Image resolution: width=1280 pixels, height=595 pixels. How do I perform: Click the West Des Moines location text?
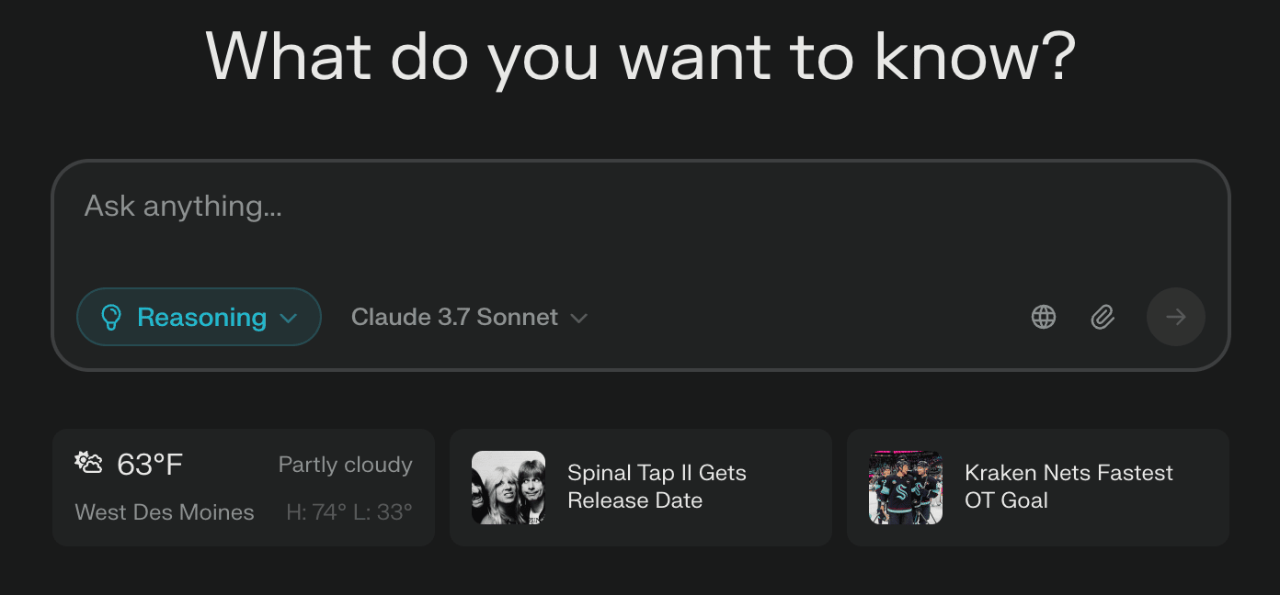pyautogui.click(x=165, y=512)
